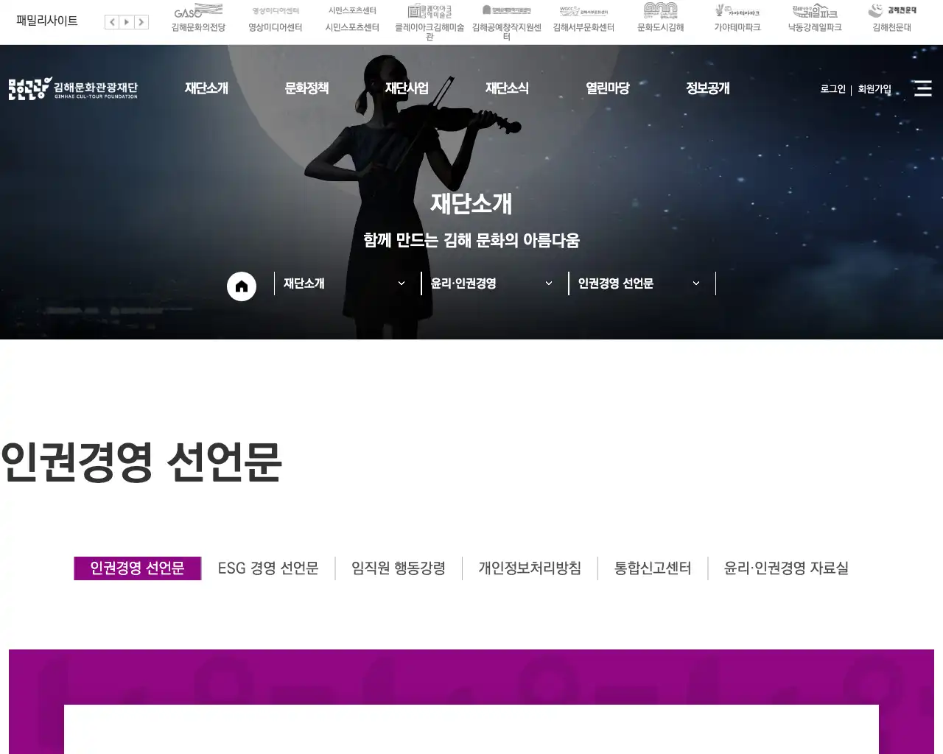This screenshot has height=754, width=943.
Task: Click the 회원가입 link
Action: (874, 89)
